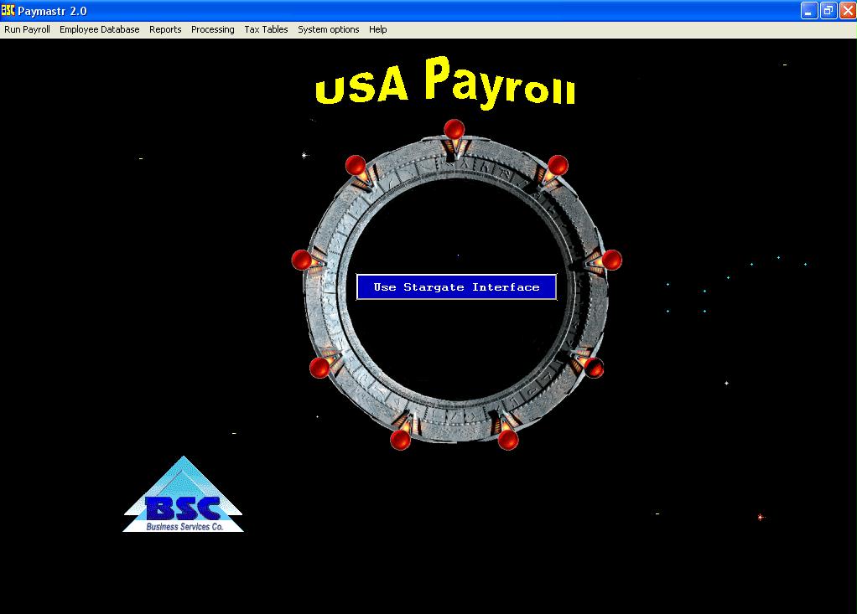Open the Tax Tables menu

point(266,29)
